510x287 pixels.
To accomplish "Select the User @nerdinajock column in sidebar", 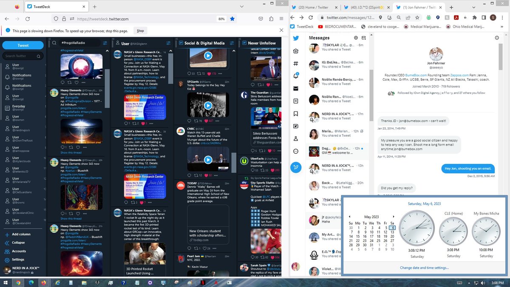I will click(23, 128).
